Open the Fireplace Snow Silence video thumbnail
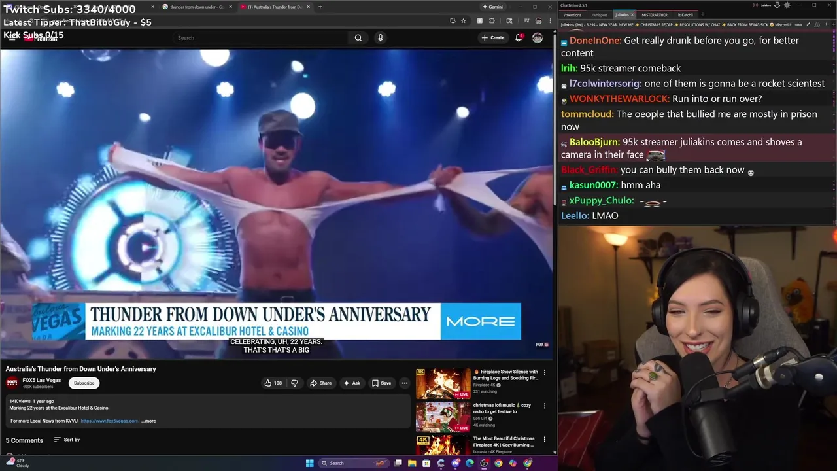This screenshot has height=471, width=837. pos(443,383)
